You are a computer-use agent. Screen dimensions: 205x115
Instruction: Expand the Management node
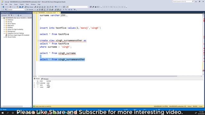[4, 31]
